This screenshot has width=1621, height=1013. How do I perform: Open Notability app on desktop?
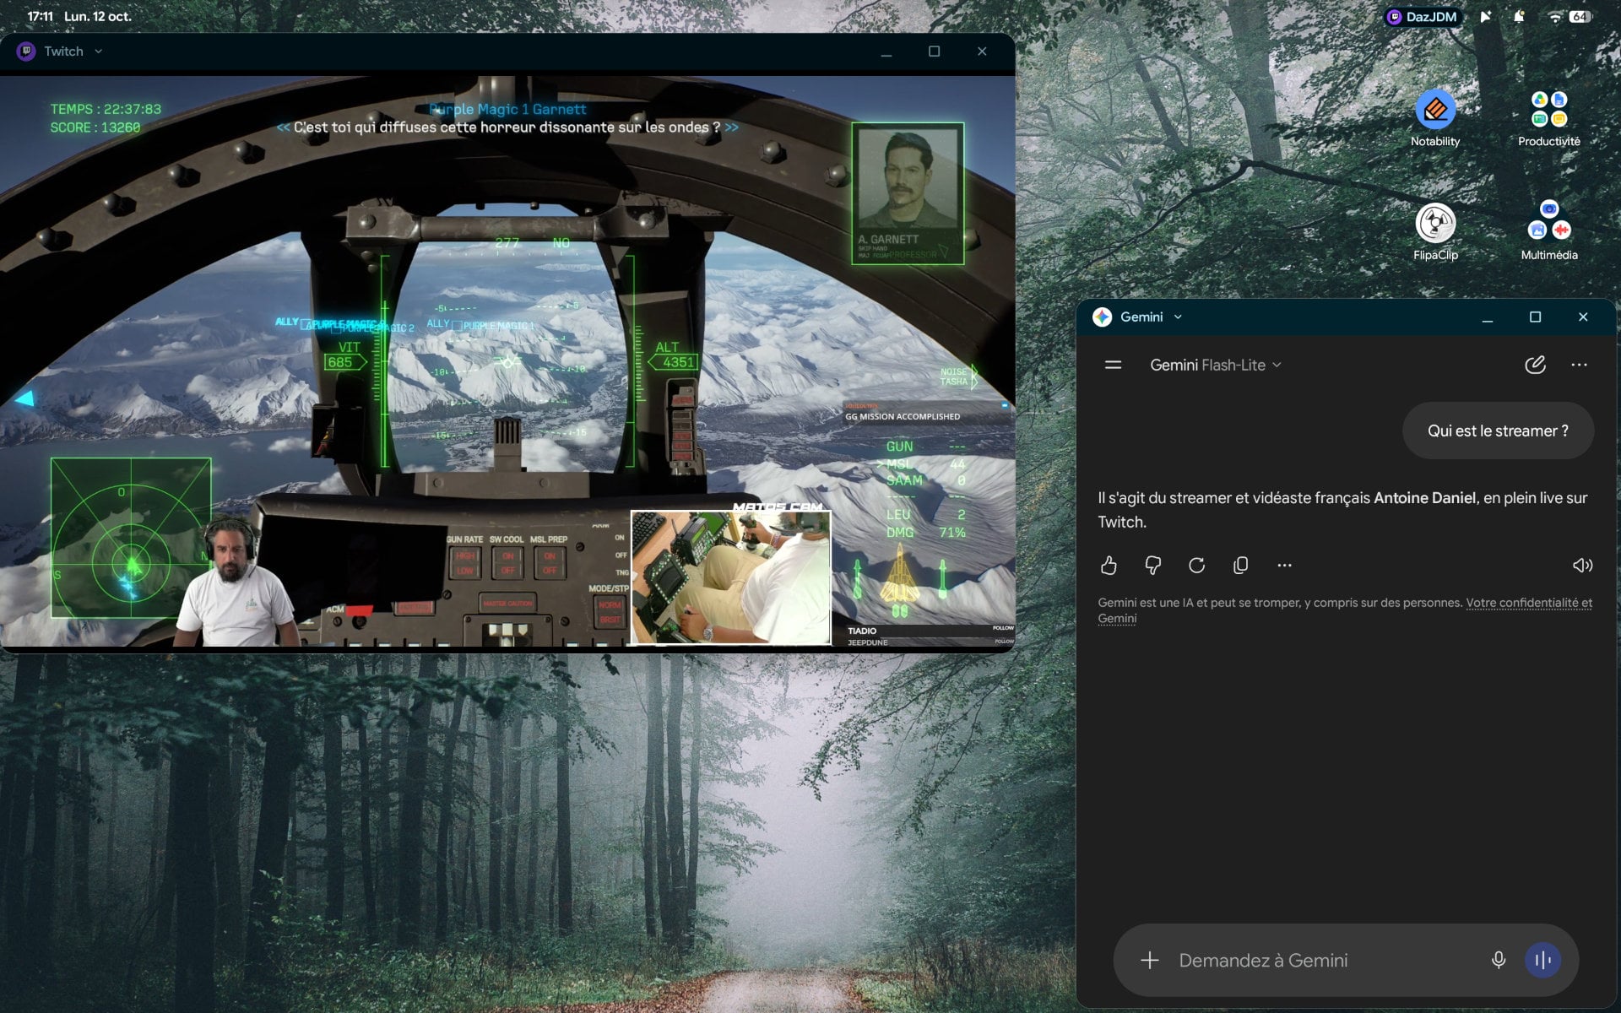(1434, 118)
